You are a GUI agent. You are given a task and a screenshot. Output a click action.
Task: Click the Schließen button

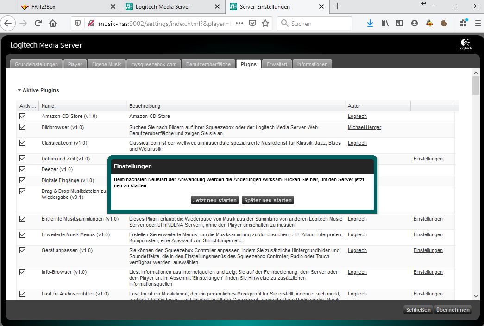[x=418, y=310]
